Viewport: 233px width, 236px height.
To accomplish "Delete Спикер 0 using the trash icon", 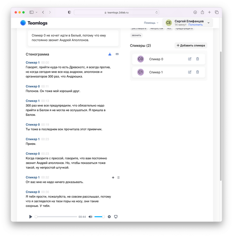I will (197, 59).
